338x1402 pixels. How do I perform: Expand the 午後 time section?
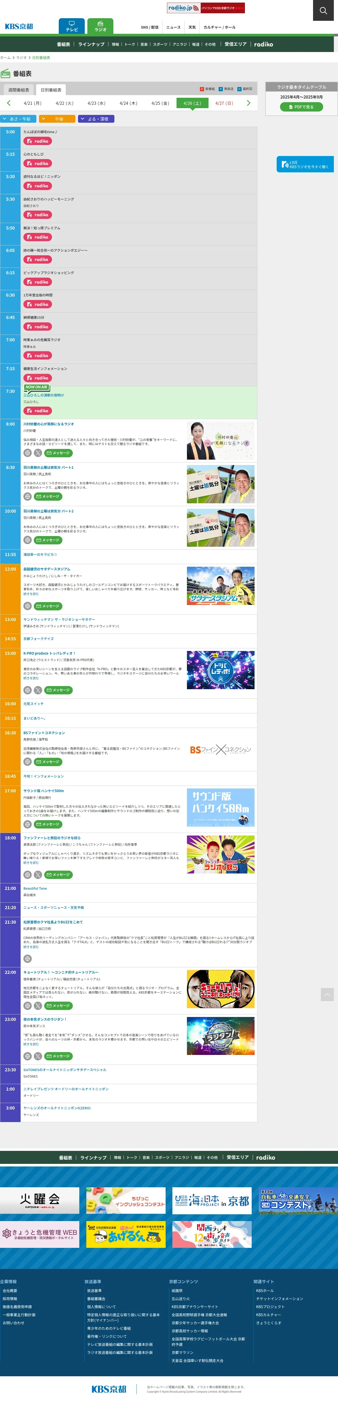[57, 119]
